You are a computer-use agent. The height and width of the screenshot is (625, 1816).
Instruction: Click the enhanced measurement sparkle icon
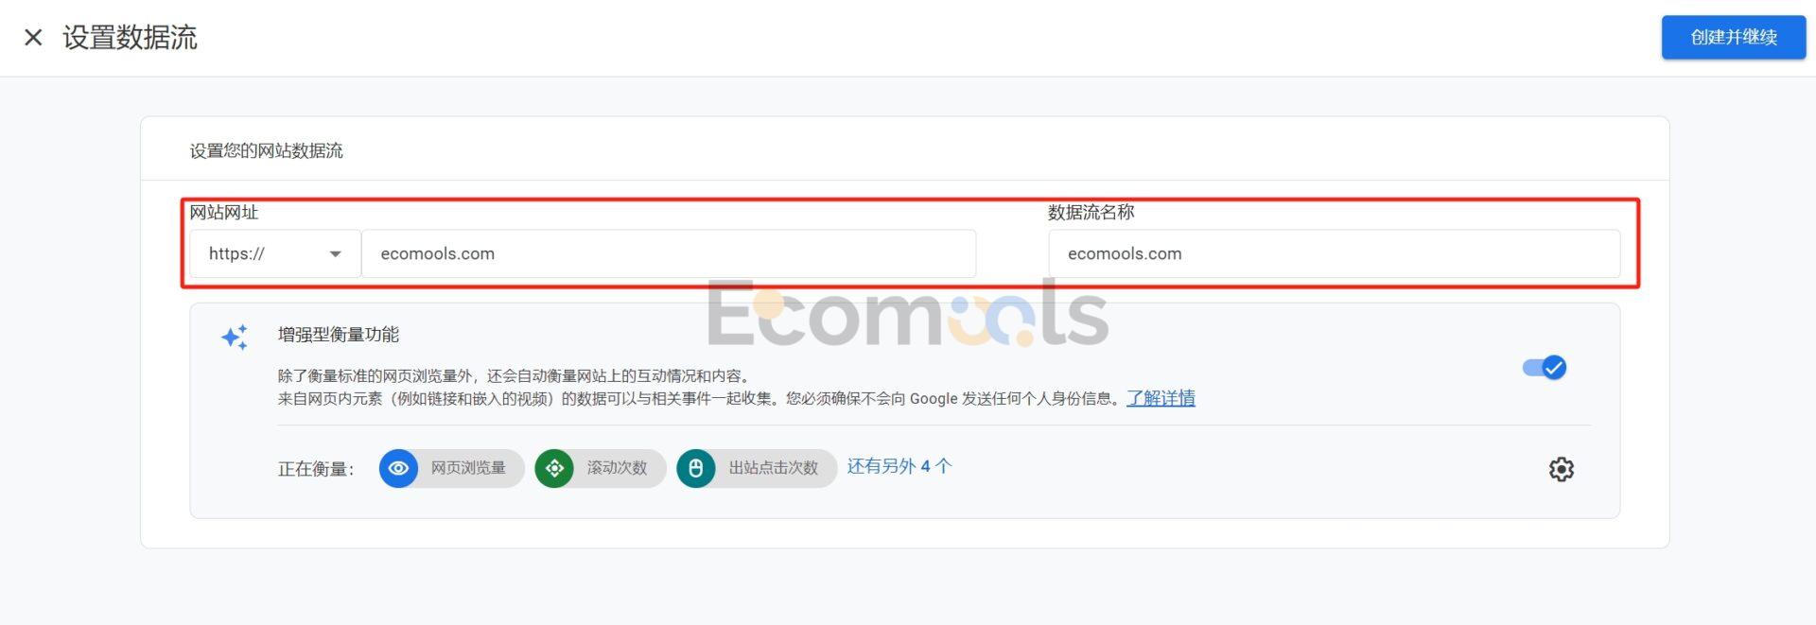235,338
